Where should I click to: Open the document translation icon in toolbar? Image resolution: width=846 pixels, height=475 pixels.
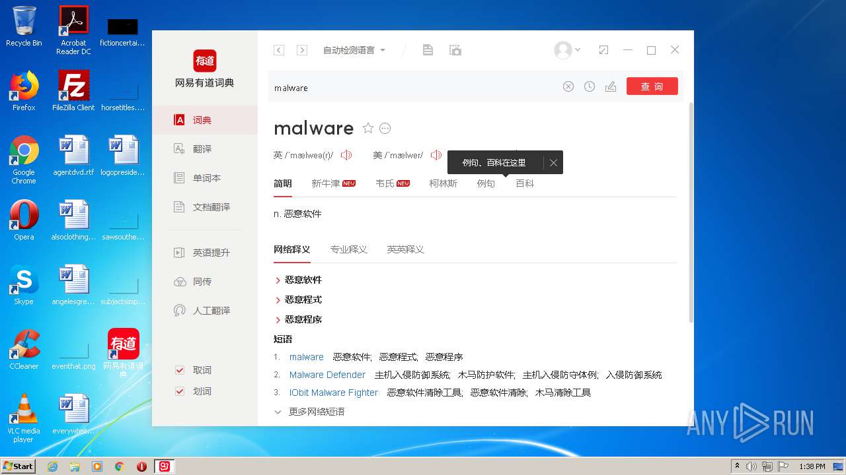click(x=428, y=50)
